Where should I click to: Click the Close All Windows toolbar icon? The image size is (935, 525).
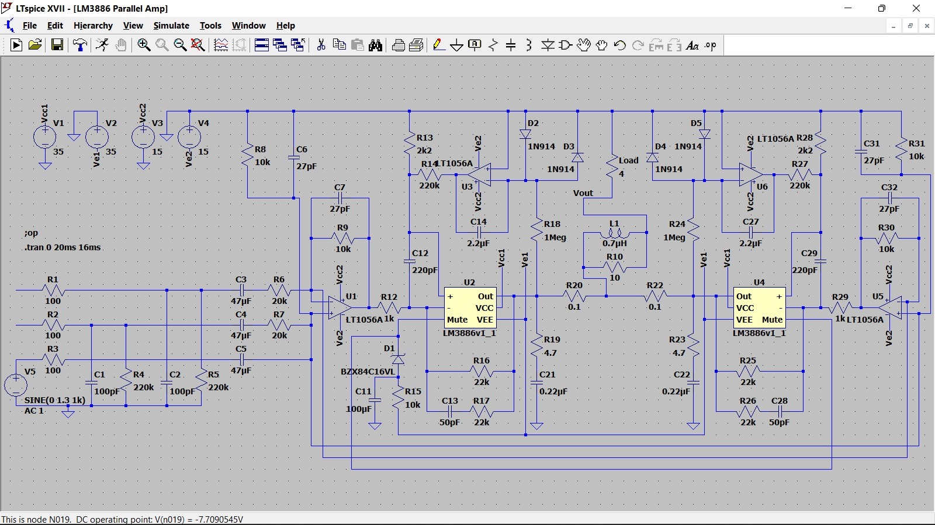tap(298, 45)
